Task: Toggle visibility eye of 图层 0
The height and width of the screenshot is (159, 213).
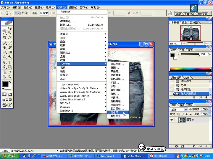Action: (172, 120)
